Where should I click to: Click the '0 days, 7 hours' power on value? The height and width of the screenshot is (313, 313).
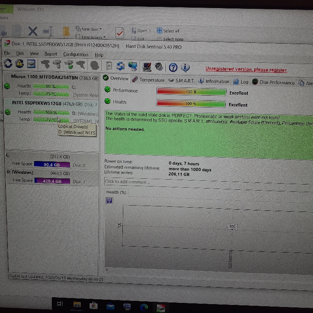pos(184,163)
